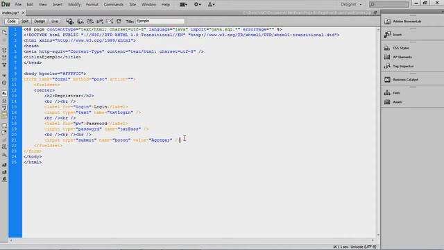Viewport: 444px width, 250px height.
Task: Open the View menu
Action: point(42,5)
